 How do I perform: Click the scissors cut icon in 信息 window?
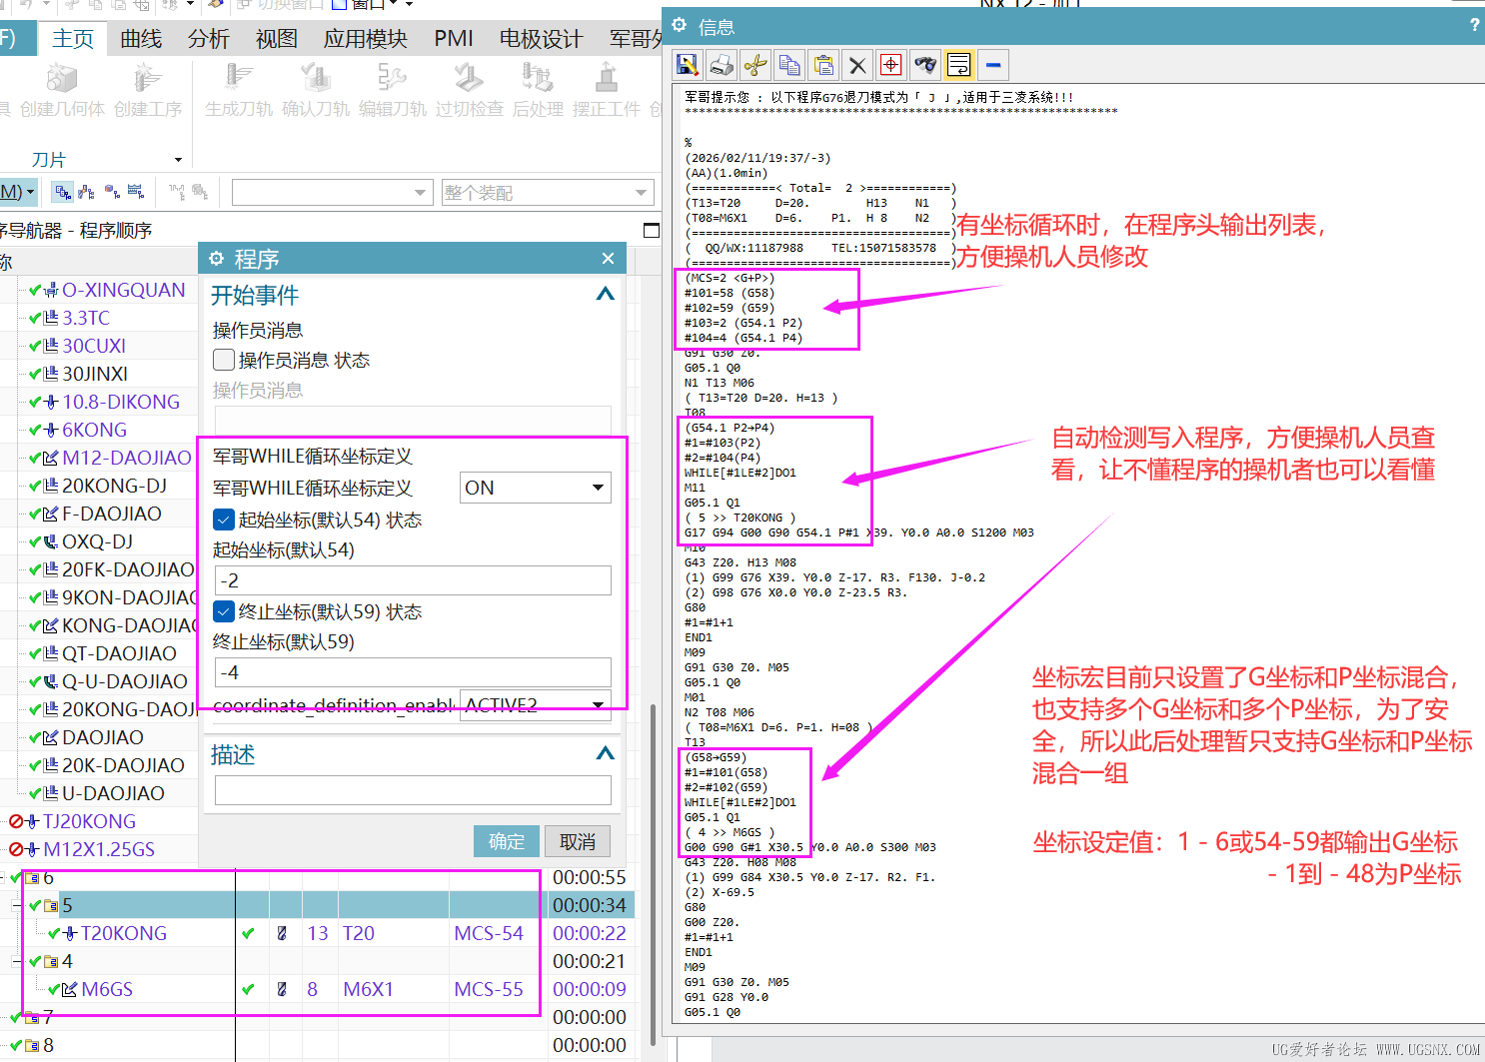click(755, 65)
